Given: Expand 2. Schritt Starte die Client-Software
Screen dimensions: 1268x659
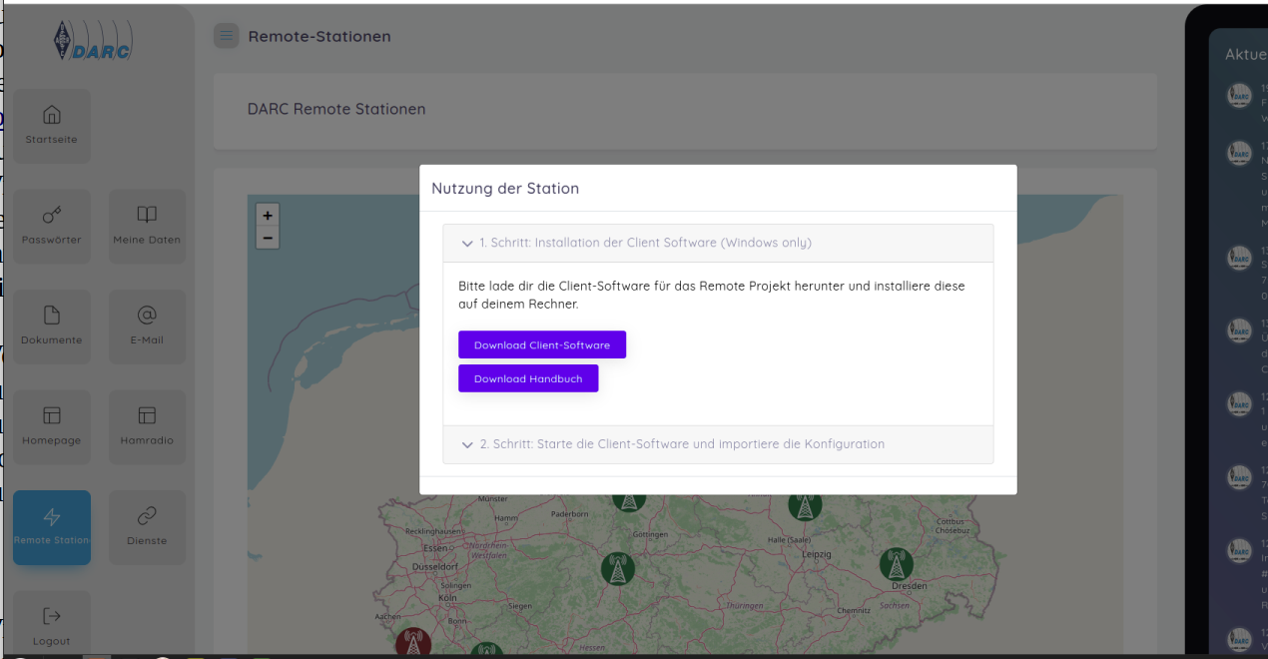Looking at the screenshot, I should point(681,444).
